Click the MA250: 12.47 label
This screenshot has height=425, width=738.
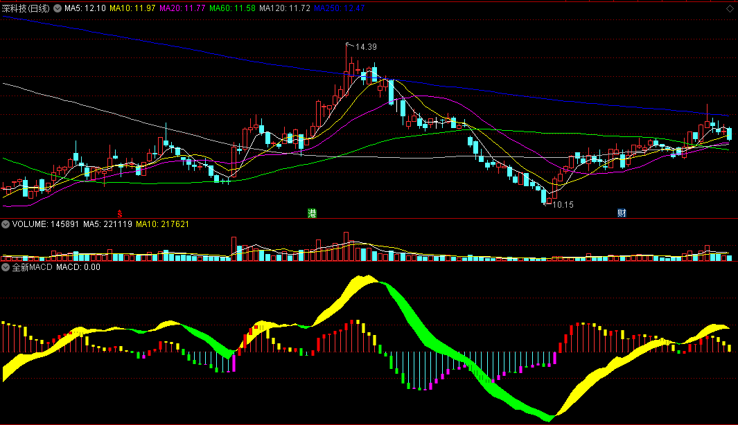[x=340, y=8]
